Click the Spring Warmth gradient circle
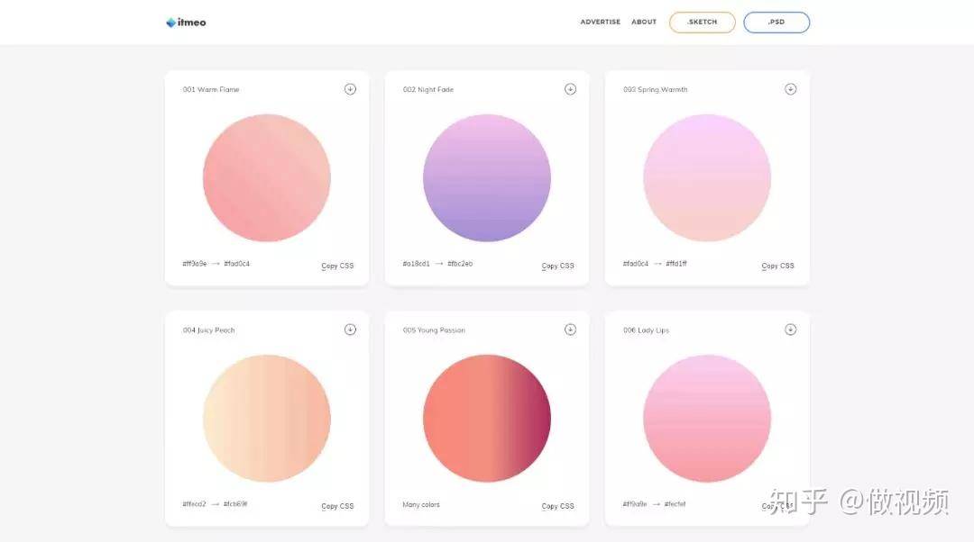Image resolution: width=974 pixels, height=542 pixels. (x=707, y=178)
